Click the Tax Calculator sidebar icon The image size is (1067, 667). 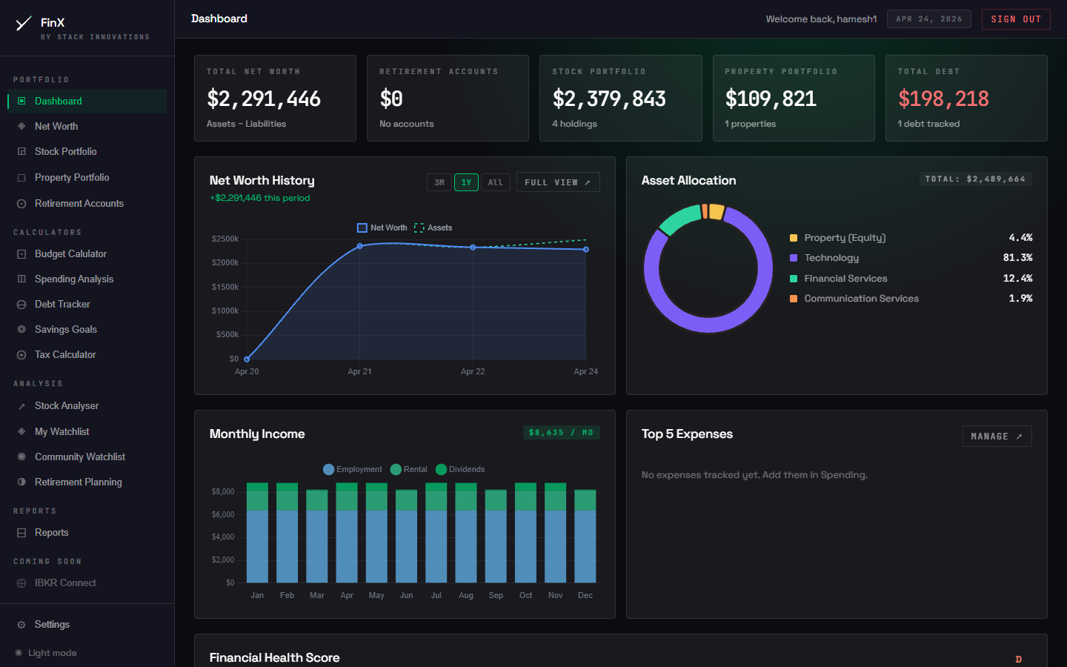click(x=21, y=354)
